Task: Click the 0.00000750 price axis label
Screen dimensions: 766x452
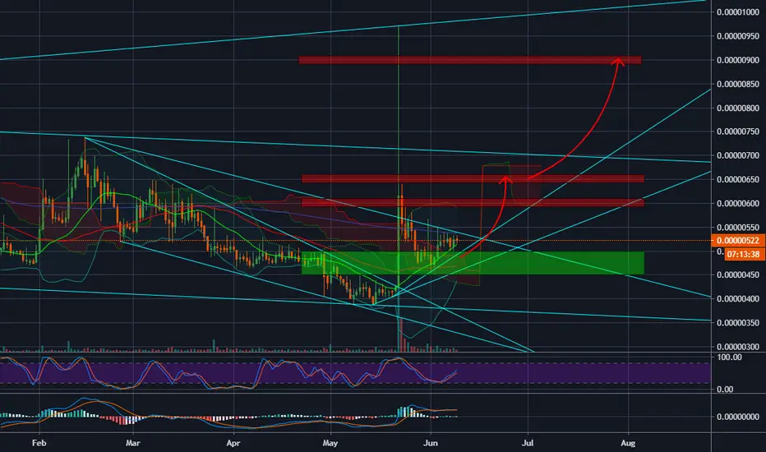Action: click(x=738, y=131)
